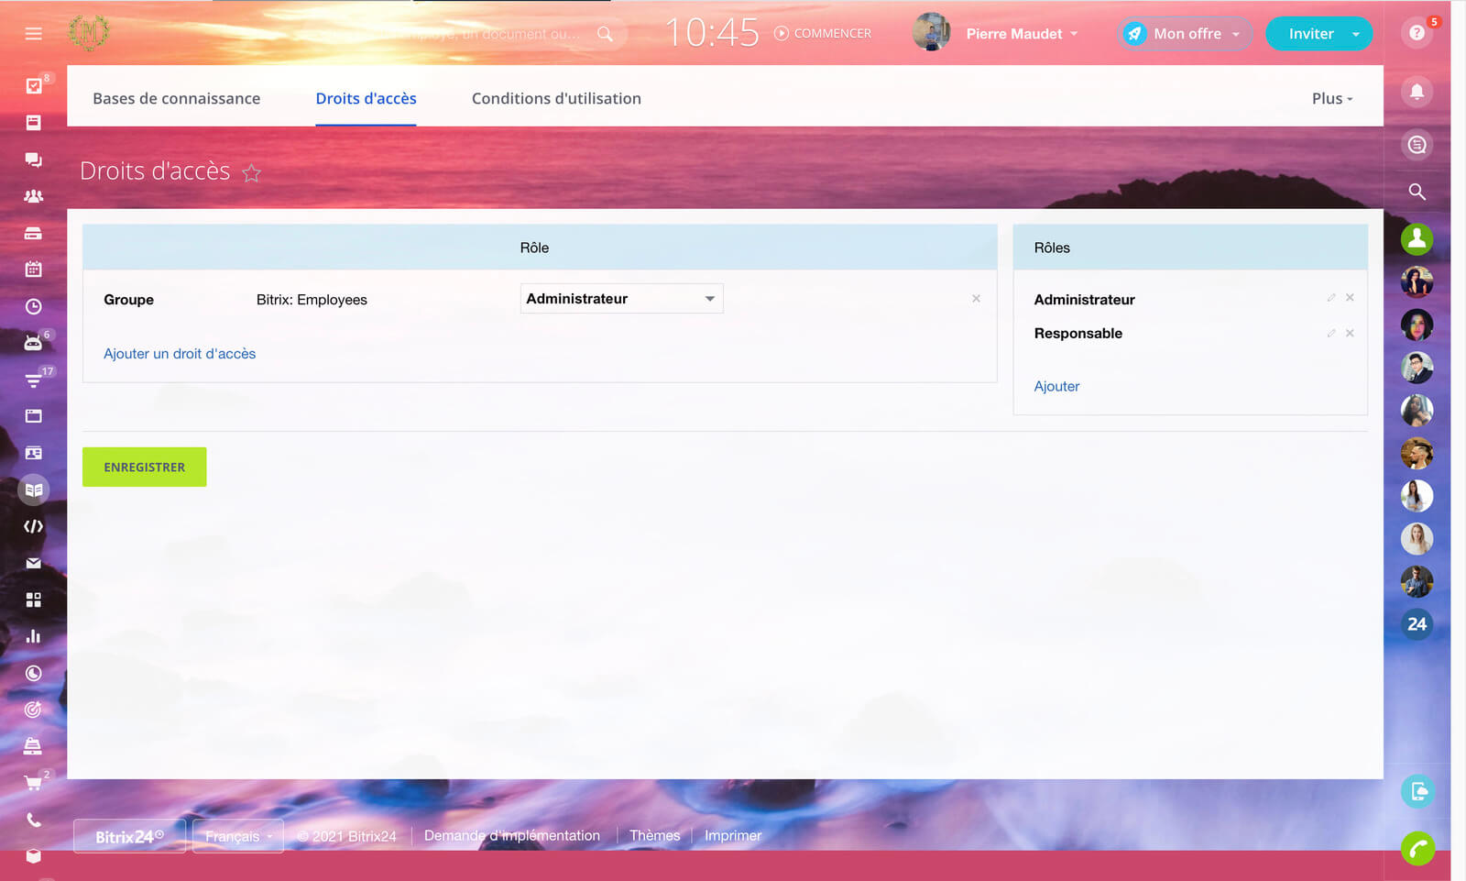
Task: Delete the Responsable role
Action: point(1350,333)
